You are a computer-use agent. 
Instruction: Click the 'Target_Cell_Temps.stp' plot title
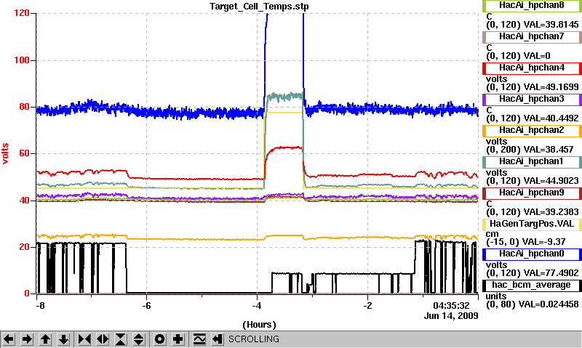pos(259,7)
